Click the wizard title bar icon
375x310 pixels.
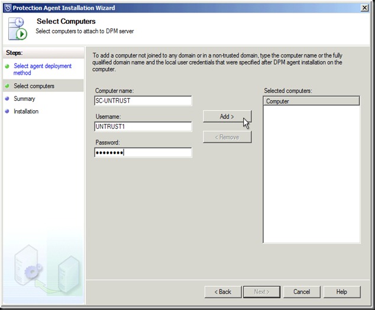click(x=8, y=8)
